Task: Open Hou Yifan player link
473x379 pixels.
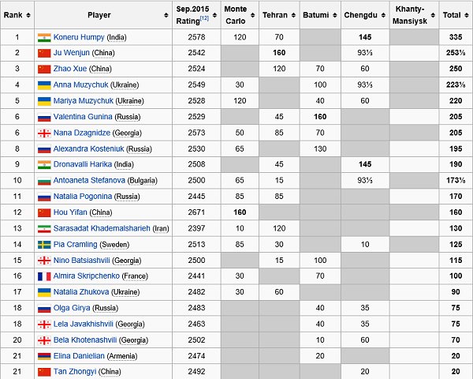Action: tap(70, 212)
